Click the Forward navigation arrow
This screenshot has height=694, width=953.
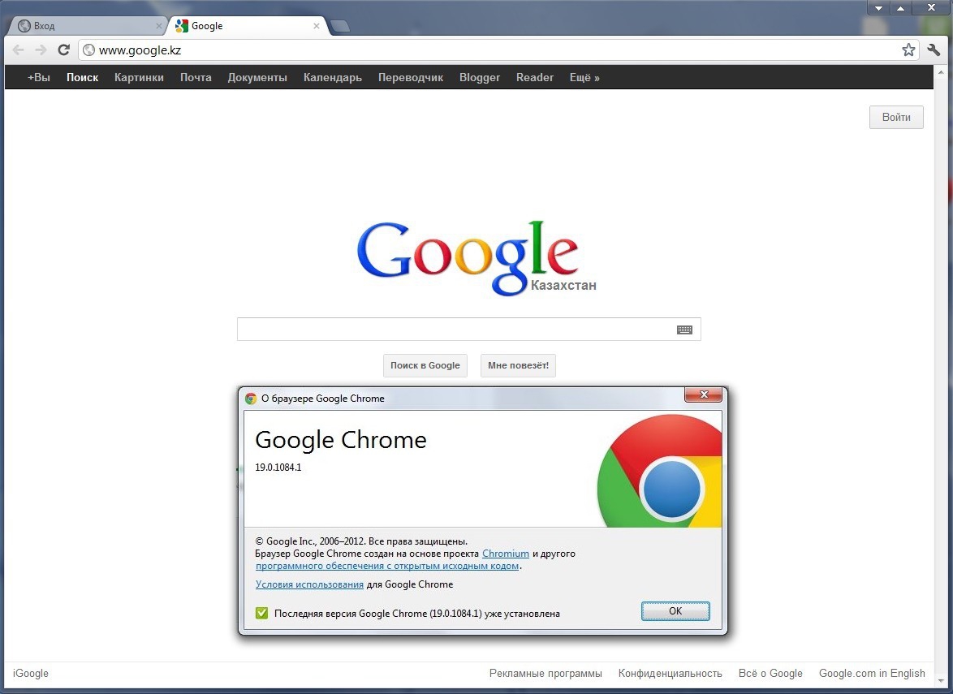click(x=41, y=50)
